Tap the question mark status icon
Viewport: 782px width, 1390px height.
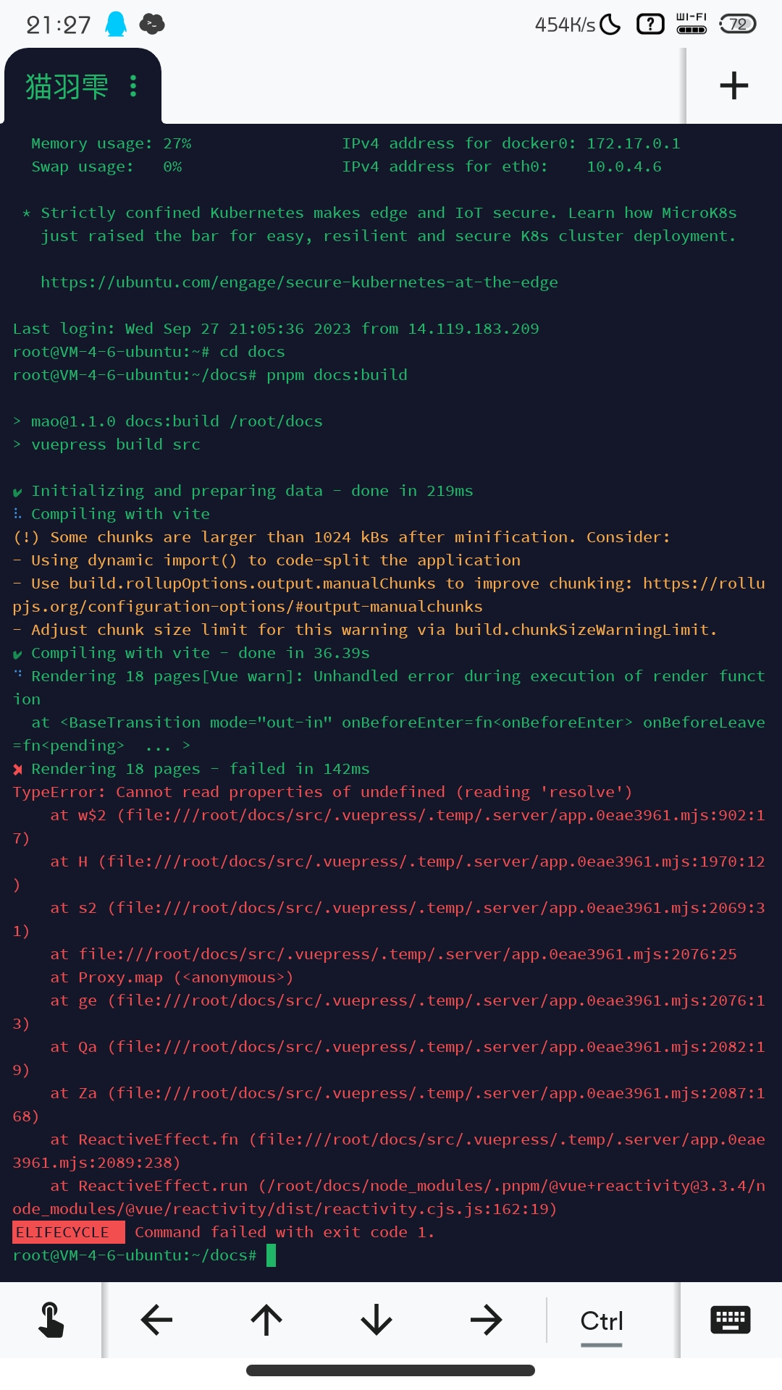click(649, 24)
